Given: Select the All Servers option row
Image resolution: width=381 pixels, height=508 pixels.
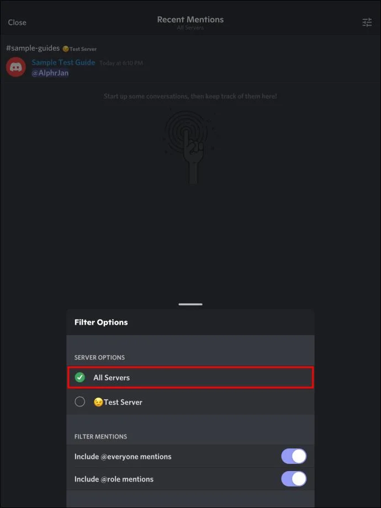Looking at the screenshot, I should click(190, 378).
